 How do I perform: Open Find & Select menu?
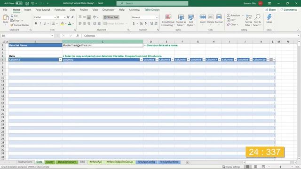(257, 20)
